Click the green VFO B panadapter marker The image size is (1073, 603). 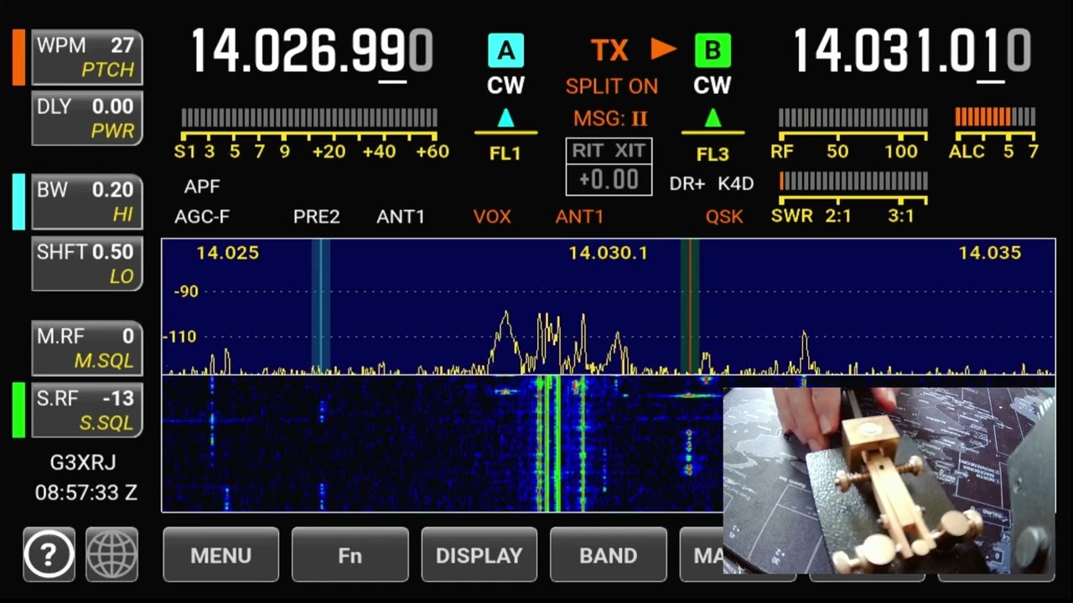[690, 306]
